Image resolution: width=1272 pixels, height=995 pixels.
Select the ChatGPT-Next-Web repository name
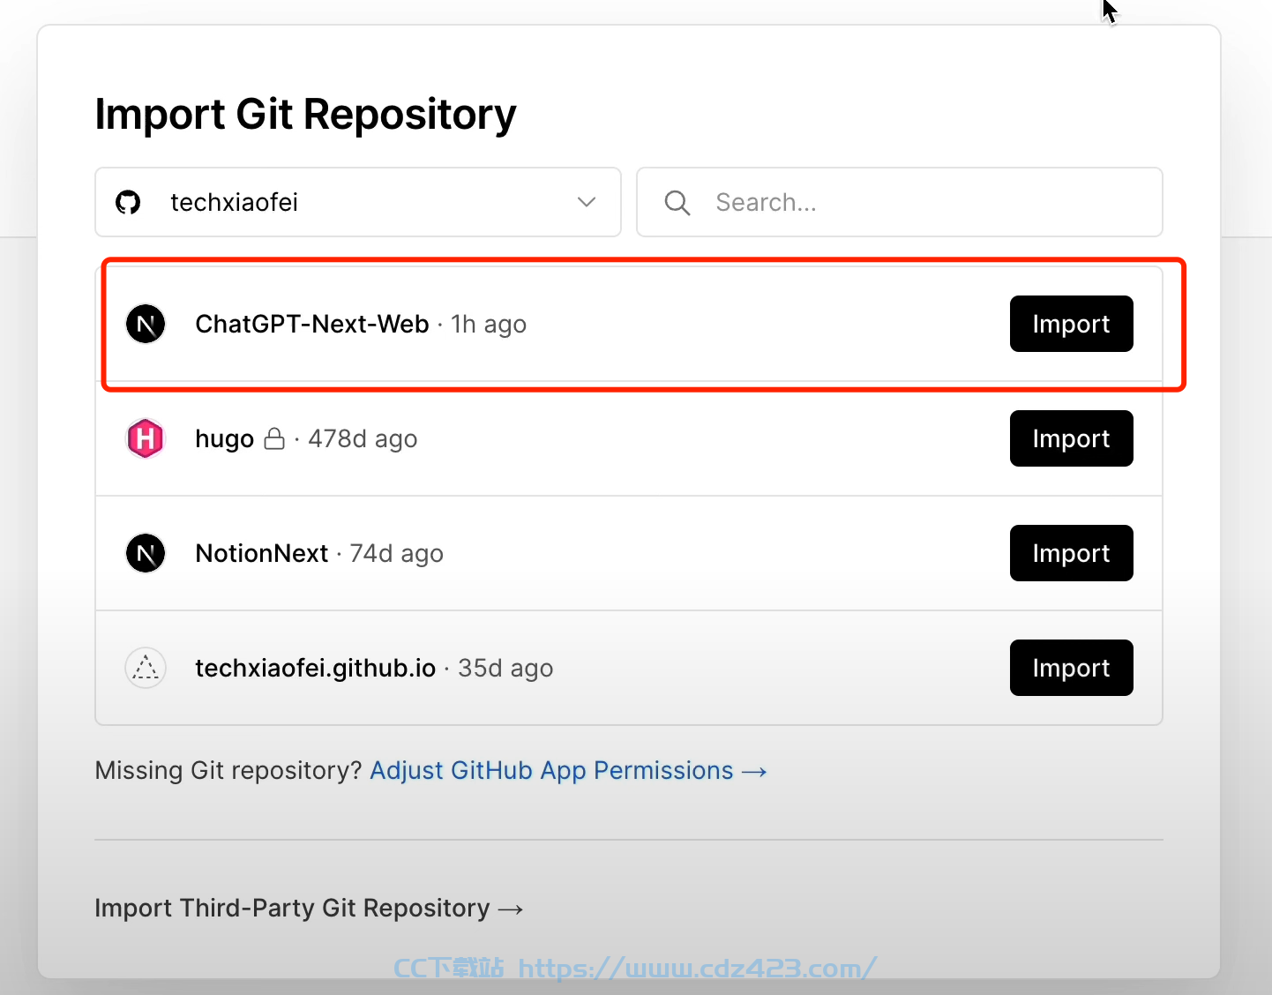coord(312,324)
